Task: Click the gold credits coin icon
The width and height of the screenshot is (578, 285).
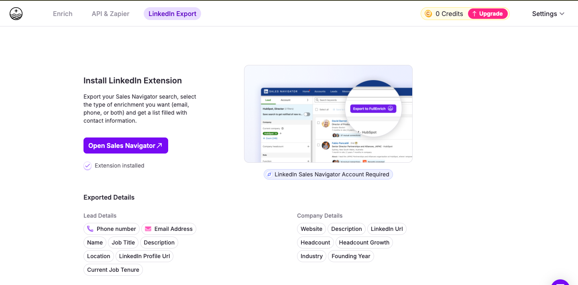Action: click(428, 14)
